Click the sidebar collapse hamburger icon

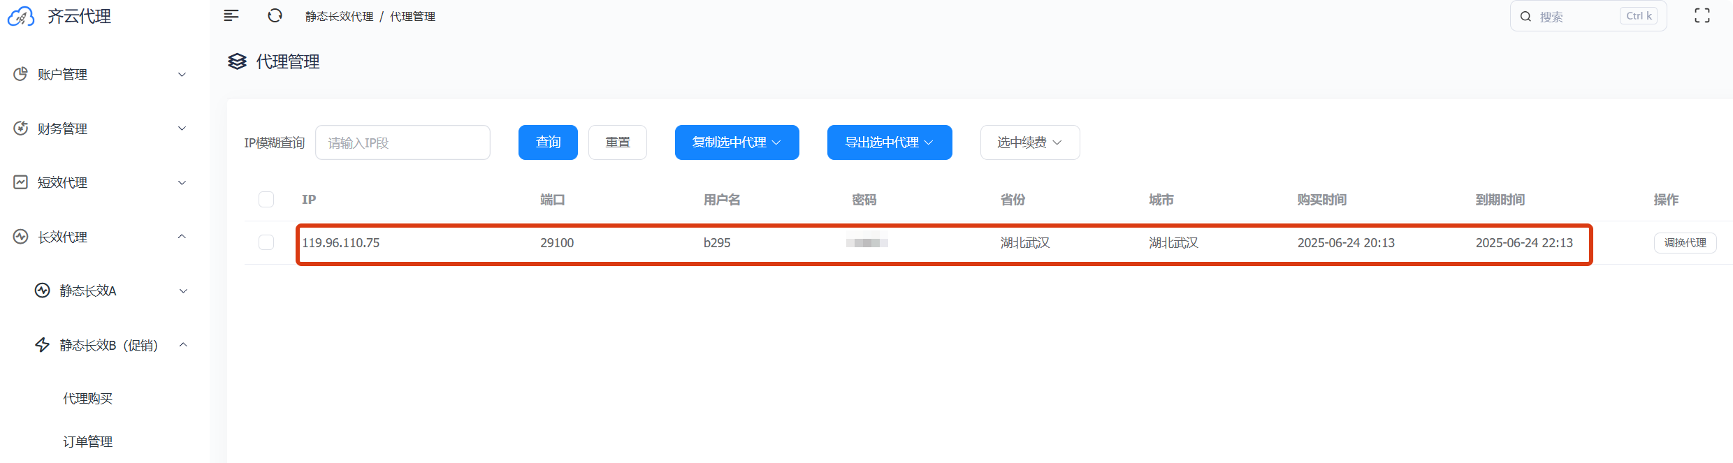(231, 15)
